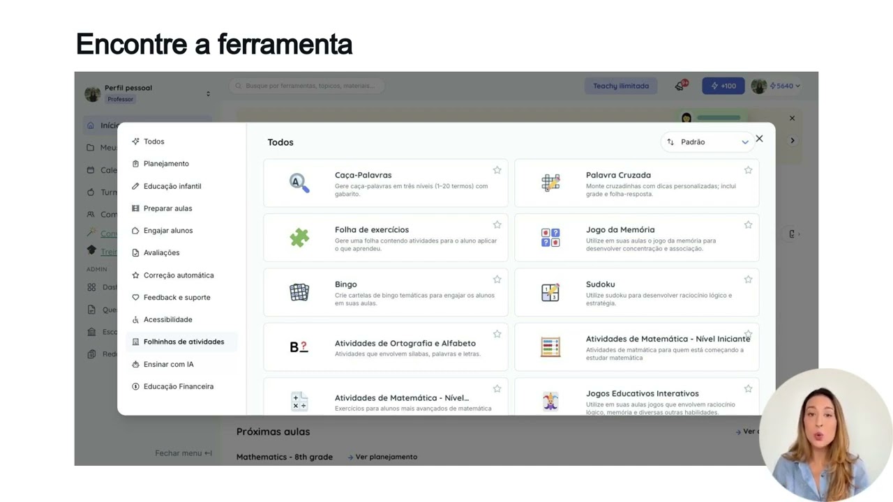The image size is (893, 502).
Task: Click the Bingo card grid icon
Action: pos(299,292)
